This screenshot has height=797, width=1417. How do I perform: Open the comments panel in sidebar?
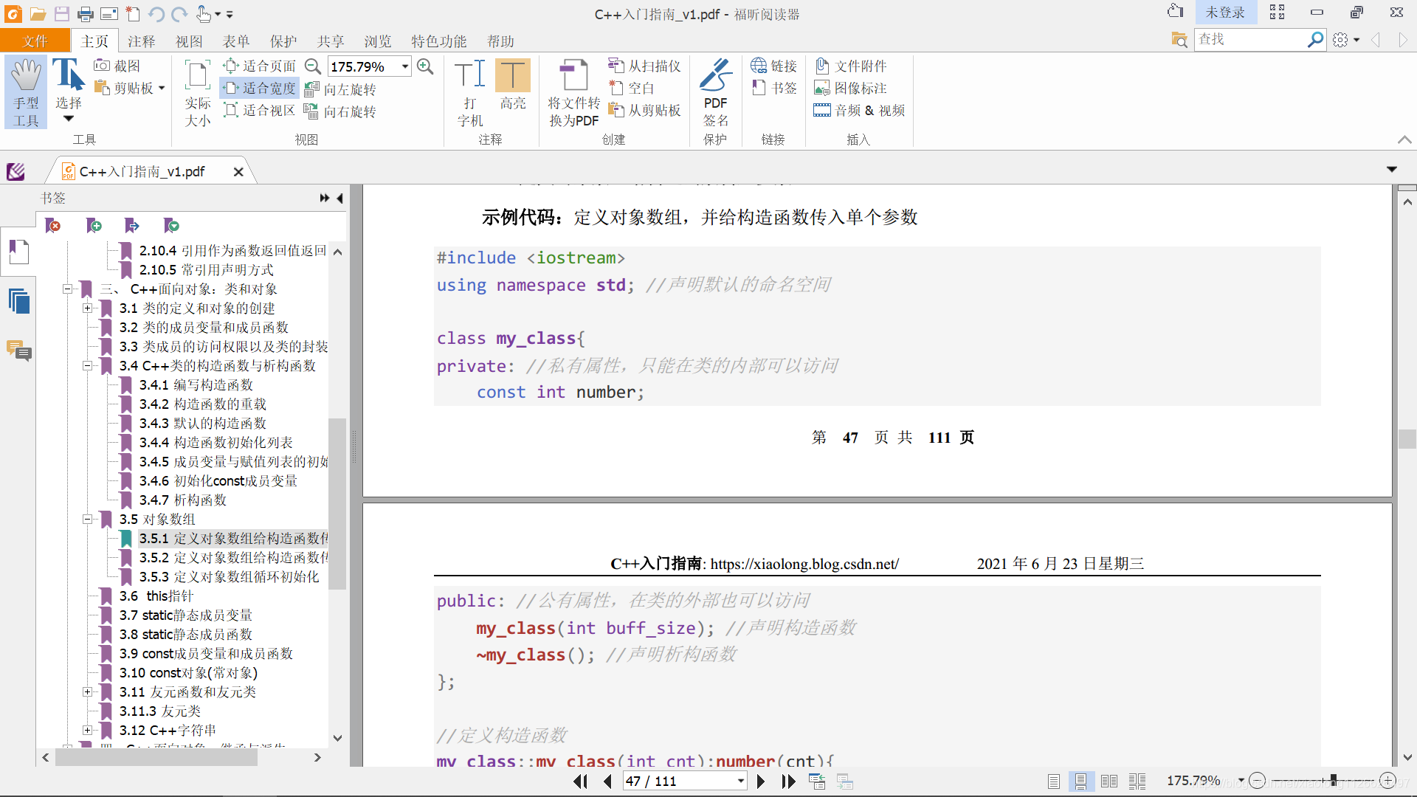[x=19, y=350]
